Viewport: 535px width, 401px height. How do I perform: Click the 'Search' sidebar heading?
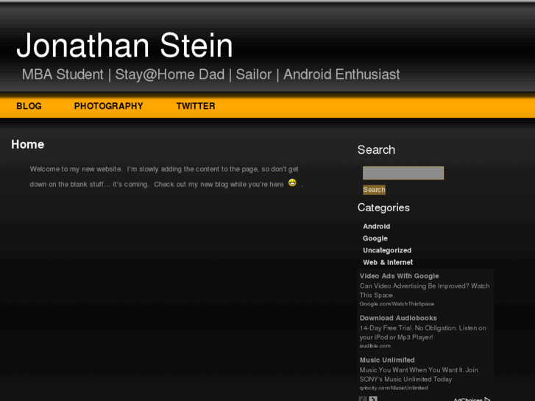(x=376, y=150)
